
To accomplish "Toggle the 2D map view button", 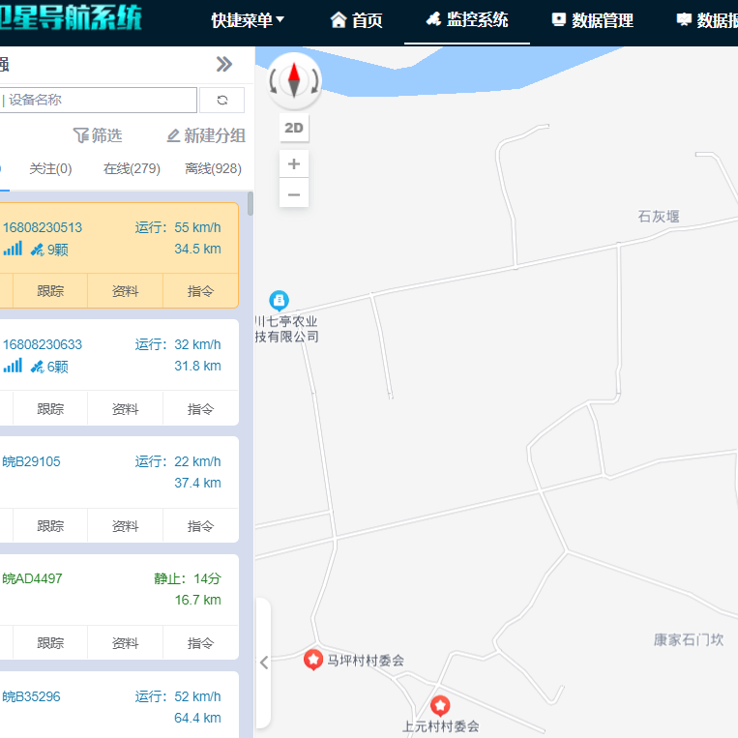I will pos(294,128).
